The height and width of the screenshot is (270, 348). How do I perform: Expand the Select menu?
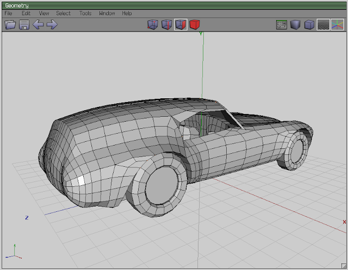pos(63,13)
